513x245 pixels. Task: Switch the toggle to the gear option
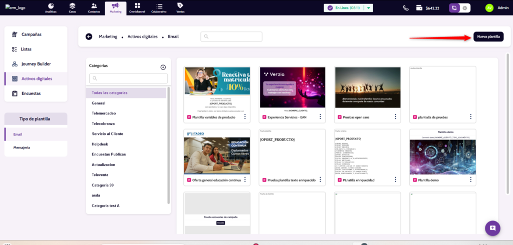point(465,8)
